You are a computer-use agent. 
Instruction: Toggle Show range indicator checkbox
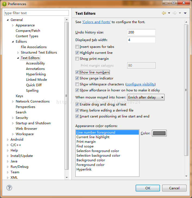point(77,78)
